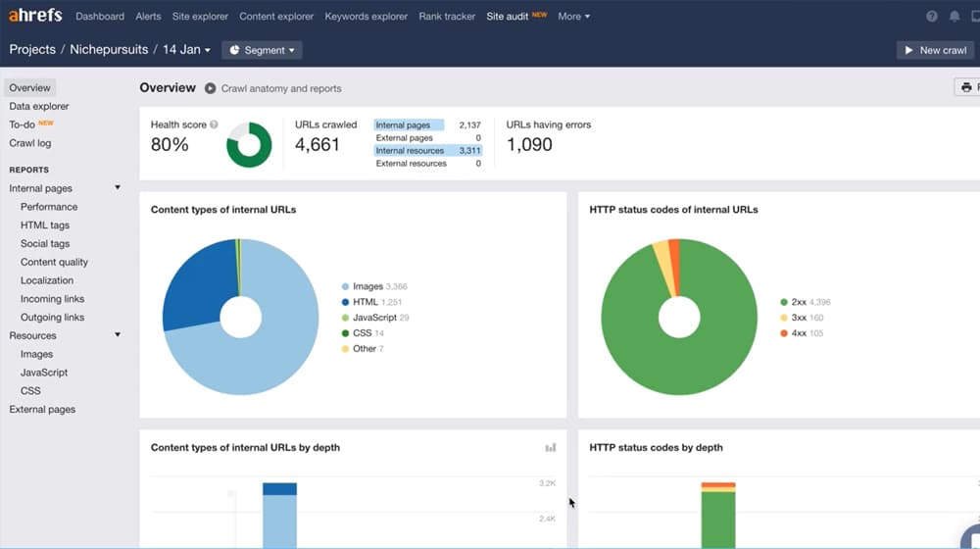The image size is (980, 549).
Task: Click URLs crawled value 4,661
Action: (318, 144)
